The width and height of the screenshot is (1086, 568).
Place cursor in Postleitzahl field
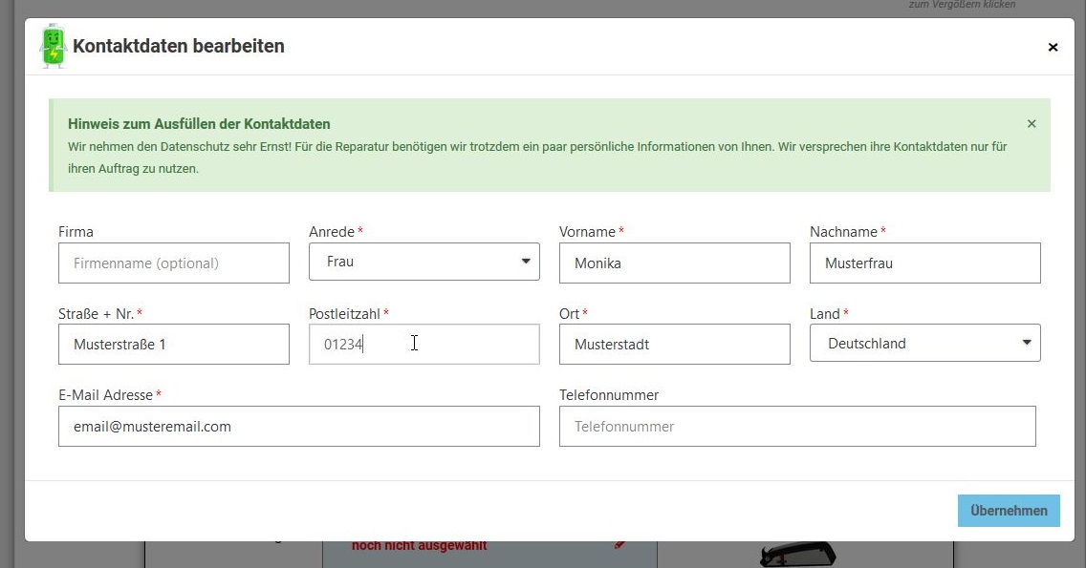[x=424, y=345]
